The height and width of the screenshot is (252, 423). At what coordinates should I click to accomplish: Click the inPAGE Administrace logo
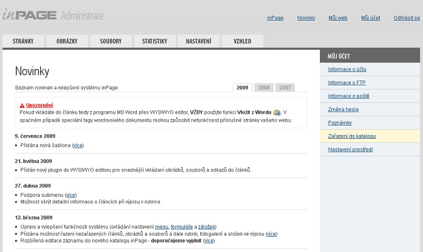click(x=52, y=15)
